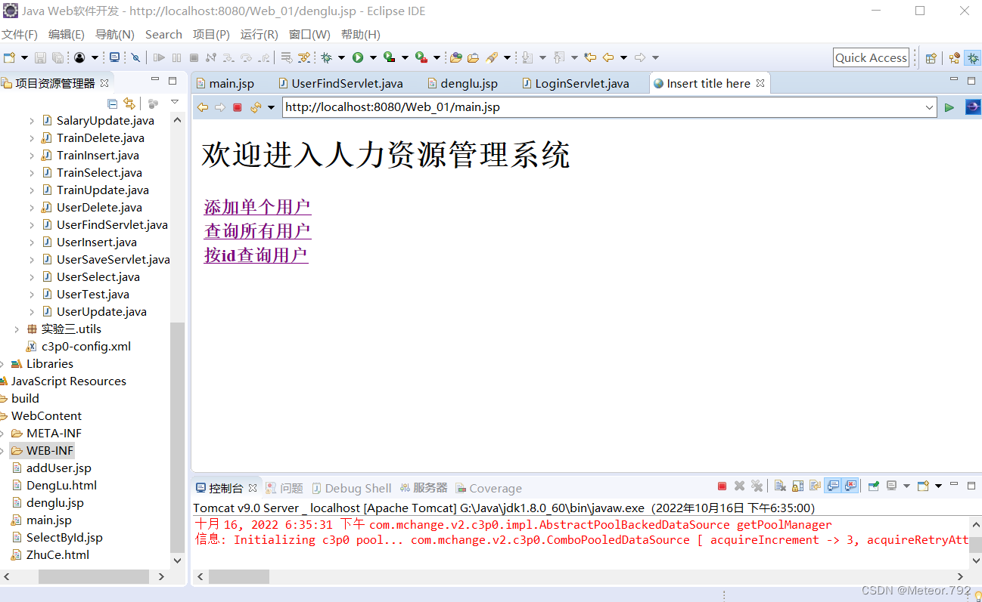This screenshot has width=982, height=602.
Task: Open a file with the Open Type icon
Action: pyautogui.click(x=456, y=57)
